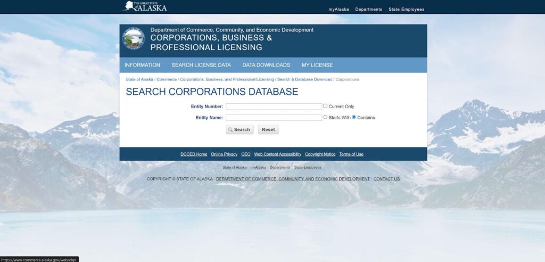Open the My License menu
This screenshot has width=545, height=262.
click(317, 65)
